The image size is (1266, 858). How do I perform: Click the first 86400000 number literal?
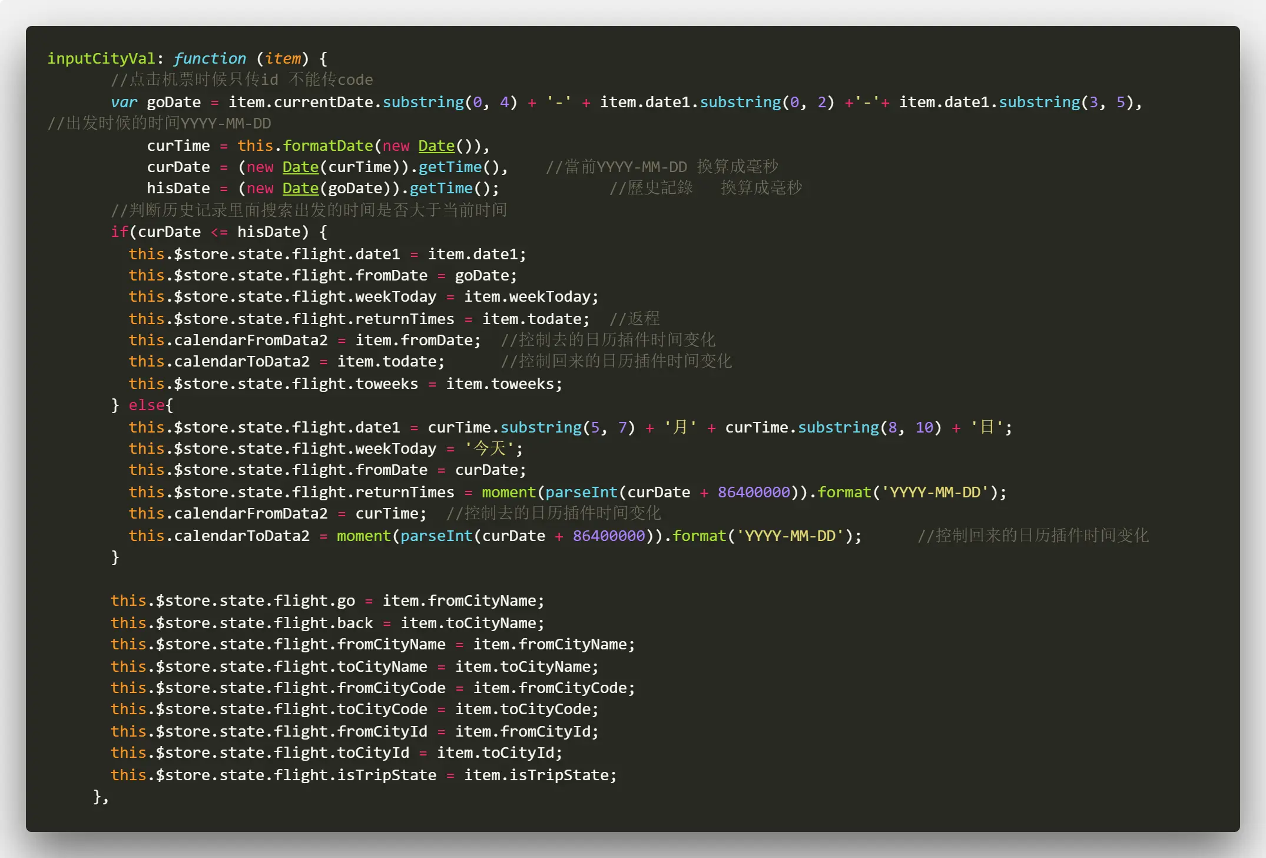click(x=753, y=493)
